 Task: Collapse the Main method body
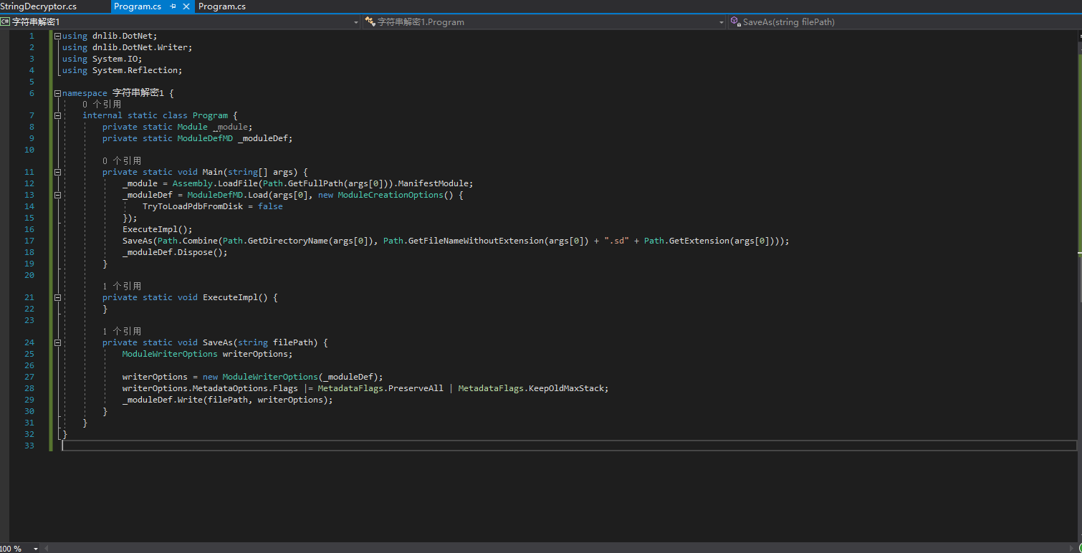pyautogui.click(x=57, y=172)
